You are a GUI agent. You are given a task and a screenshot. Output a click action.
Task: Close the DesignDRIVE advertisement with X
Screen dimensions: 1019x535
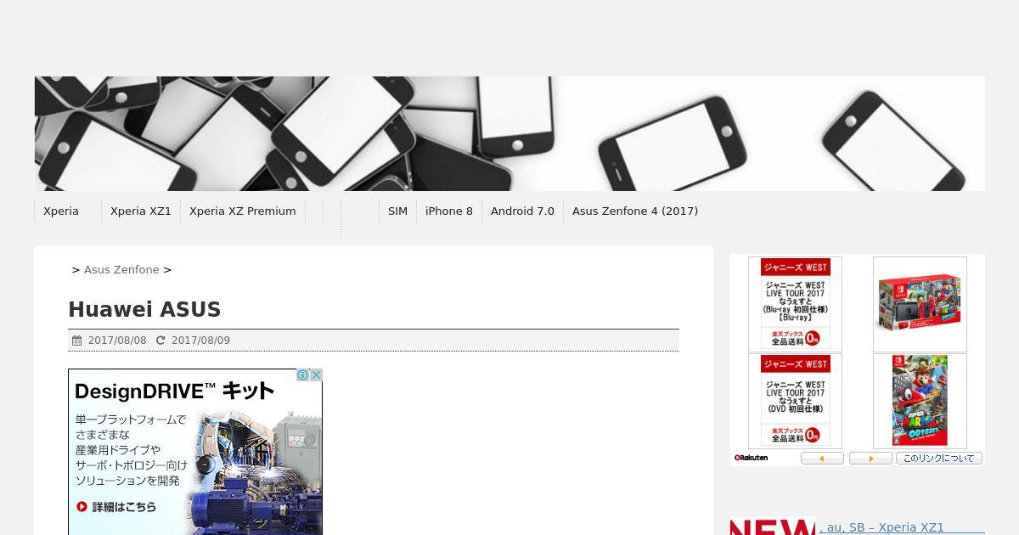(316, 374)
